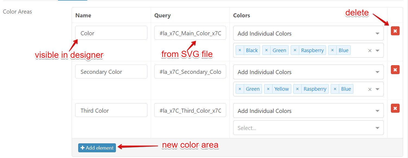Remove Blue tag from the Color row
408x158 pixels.
click(332, 50)
